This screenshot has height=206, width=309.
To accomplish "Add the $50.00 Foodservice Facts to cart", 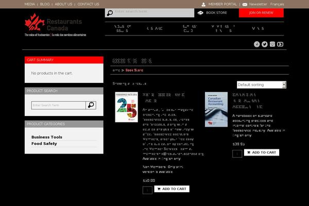I will (171, 189).
